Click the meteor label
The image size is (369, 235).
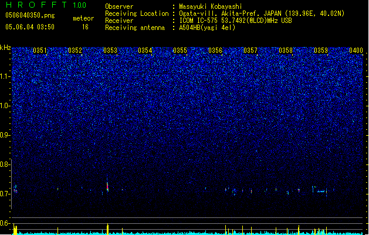click(83, 18)
